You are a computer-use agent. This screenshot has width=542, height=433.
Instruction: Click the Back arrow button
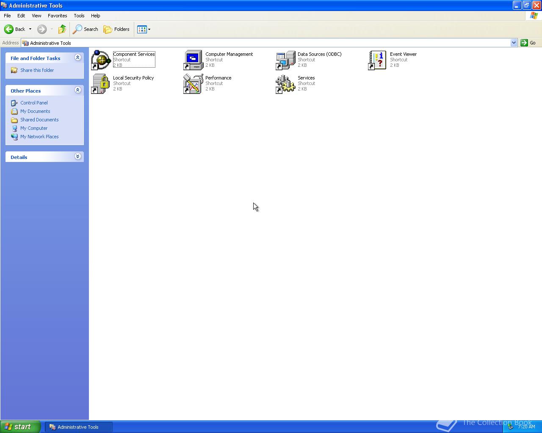pos(15,29)
